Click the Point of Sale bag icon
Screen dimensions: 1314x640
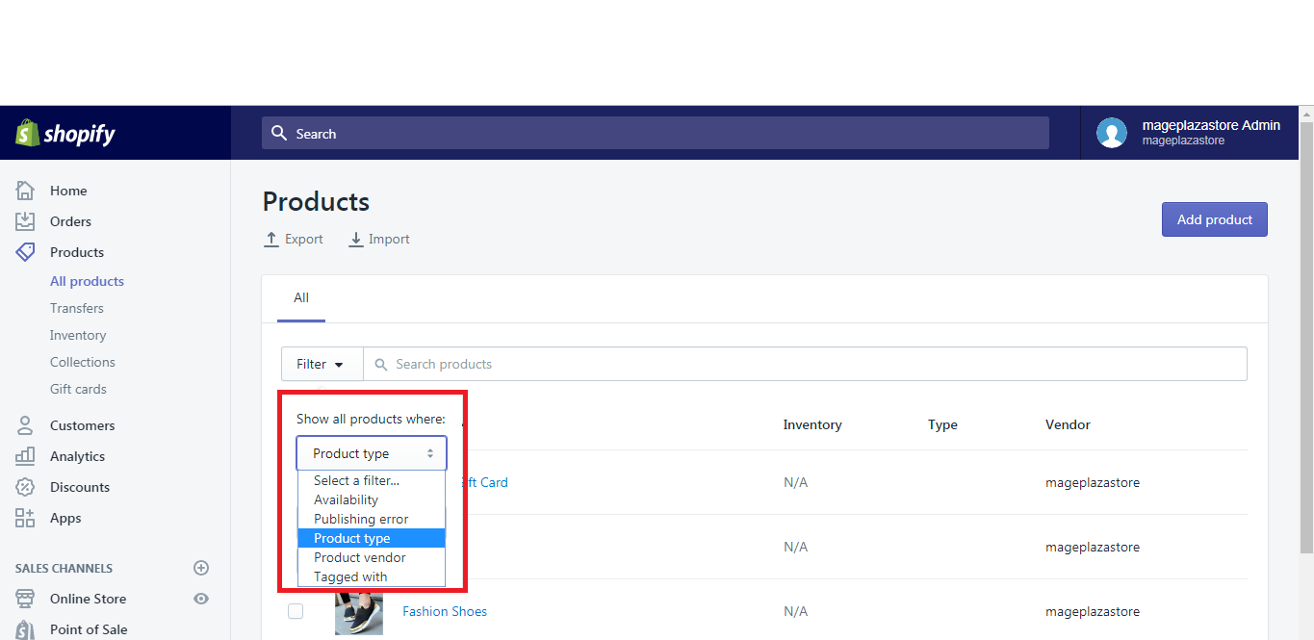[x=25, y=629]
